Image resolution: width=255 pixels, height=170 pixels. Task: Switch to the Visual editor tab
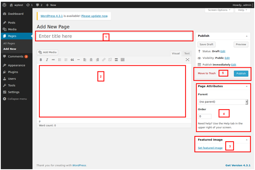point(176,54)
